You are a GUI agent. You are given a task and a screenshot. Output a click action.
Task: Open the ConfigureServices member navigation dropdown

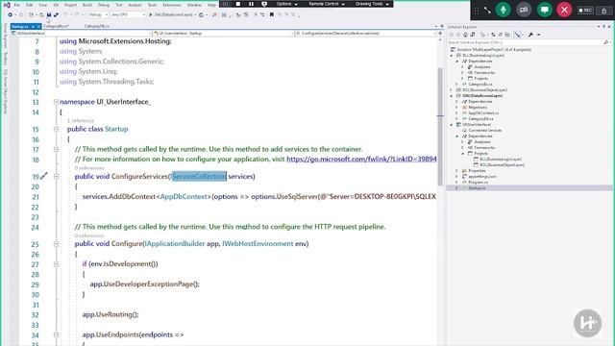click(x=365, y=34)
